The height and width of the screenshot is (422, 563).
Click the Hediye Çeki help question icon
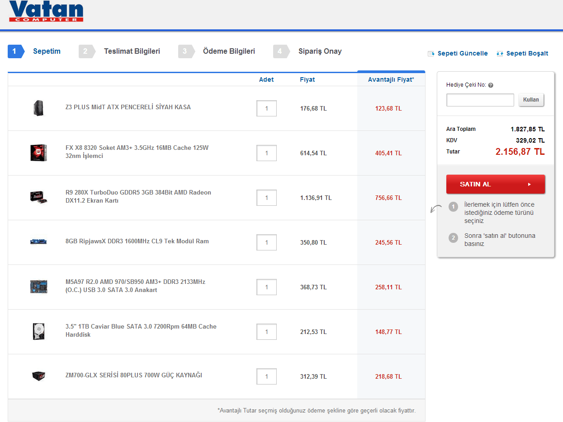click(x=491, y=85)
